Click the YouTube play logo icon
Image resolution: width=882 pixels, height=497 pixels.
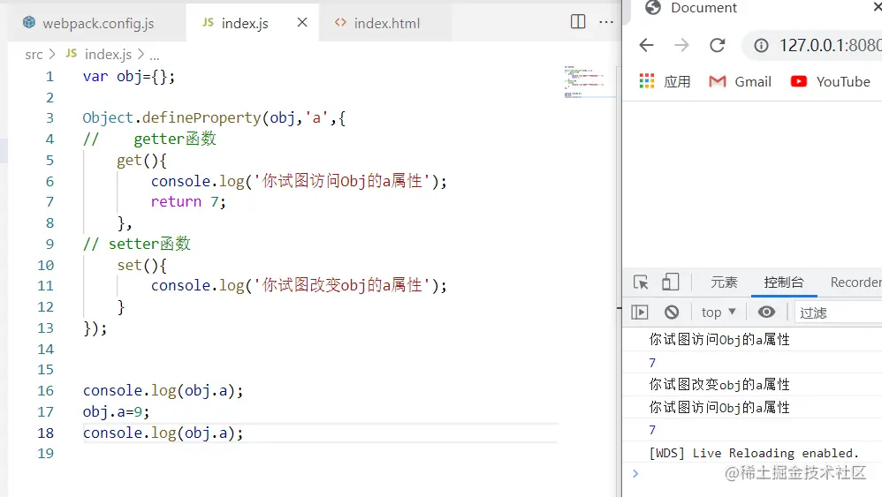(799, 81)
